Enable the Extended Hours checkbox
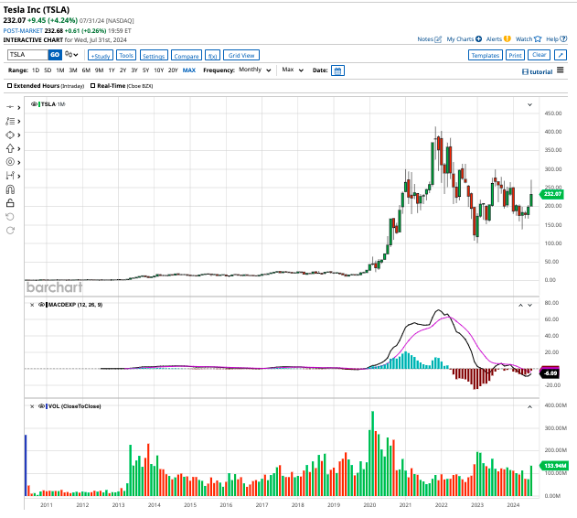This screenshot has height=518, width=577. (10, 85)
